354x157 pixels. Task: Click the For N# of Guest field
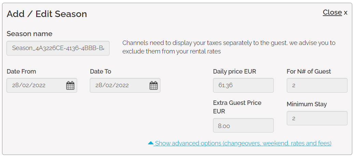tap(317, 85)
